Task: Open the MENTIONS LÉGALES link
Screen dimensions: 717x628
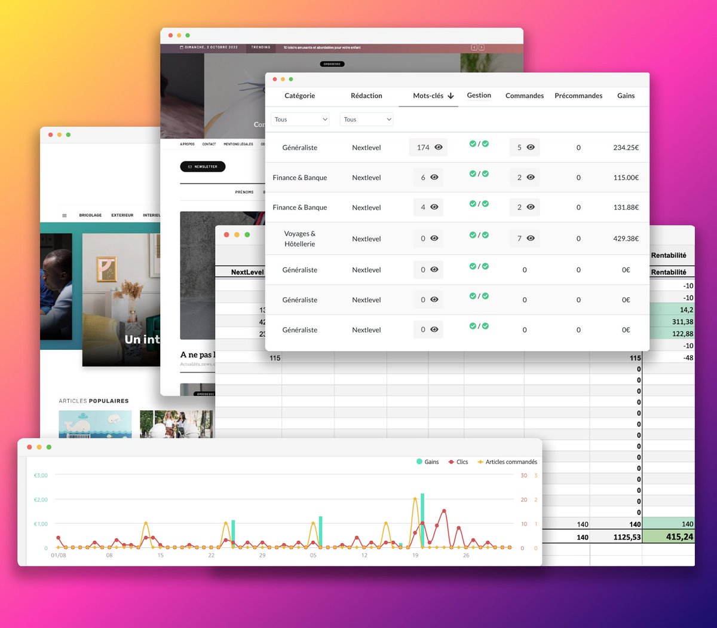Action: 238,144
